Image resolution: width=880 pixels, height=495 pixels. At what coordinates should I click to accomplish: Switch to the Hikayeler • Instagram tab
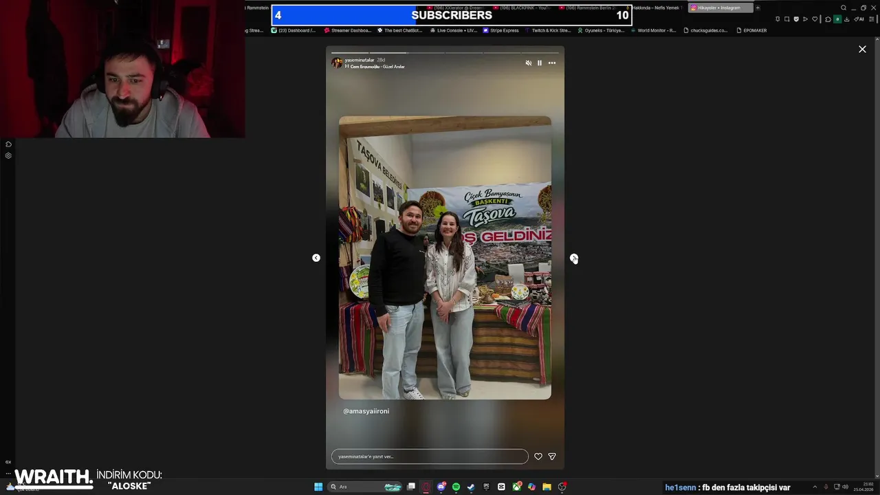coord(720,8)
